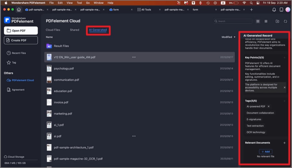Switch to grid view layout icon
Screen dimensions: 292x168
coord(266,21)
